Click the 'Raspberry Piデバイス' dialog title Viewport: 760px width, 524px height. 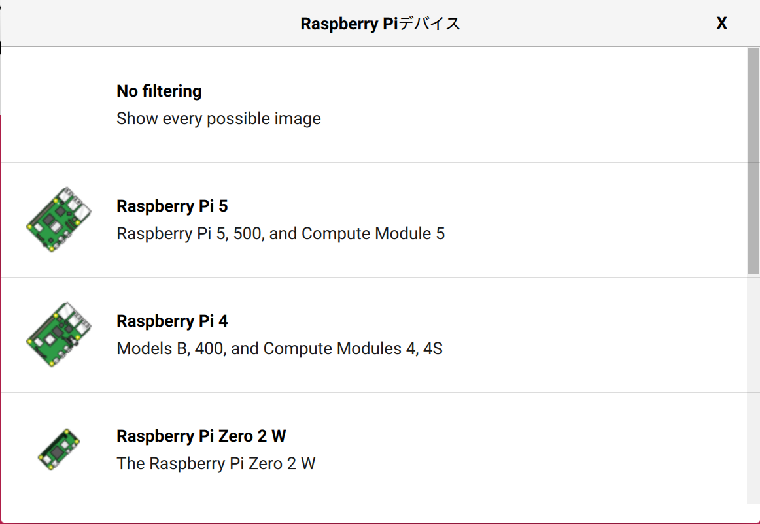pyautogui.click(x=380, y=24)
